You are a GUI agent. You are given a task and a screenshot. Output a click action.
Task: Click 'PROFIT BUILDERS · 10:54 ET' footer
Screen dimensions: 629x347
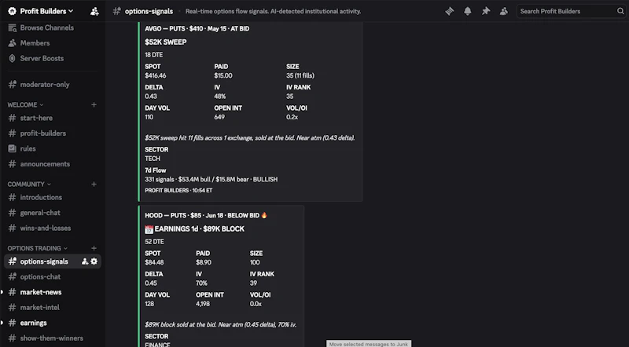pyautogui.click(x=178, y=190)
